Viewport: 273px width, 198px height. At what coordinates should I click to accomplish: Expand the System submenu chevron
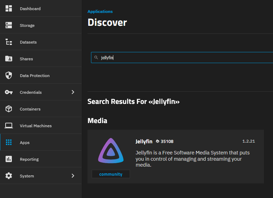click(x=73, y=176)
